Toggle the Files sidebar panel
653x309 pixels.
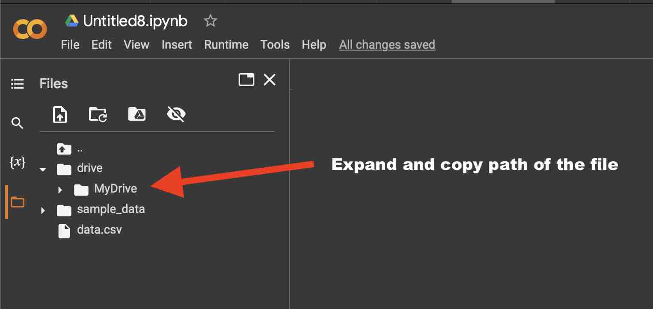pyautogui.click(x=17, y=202)
